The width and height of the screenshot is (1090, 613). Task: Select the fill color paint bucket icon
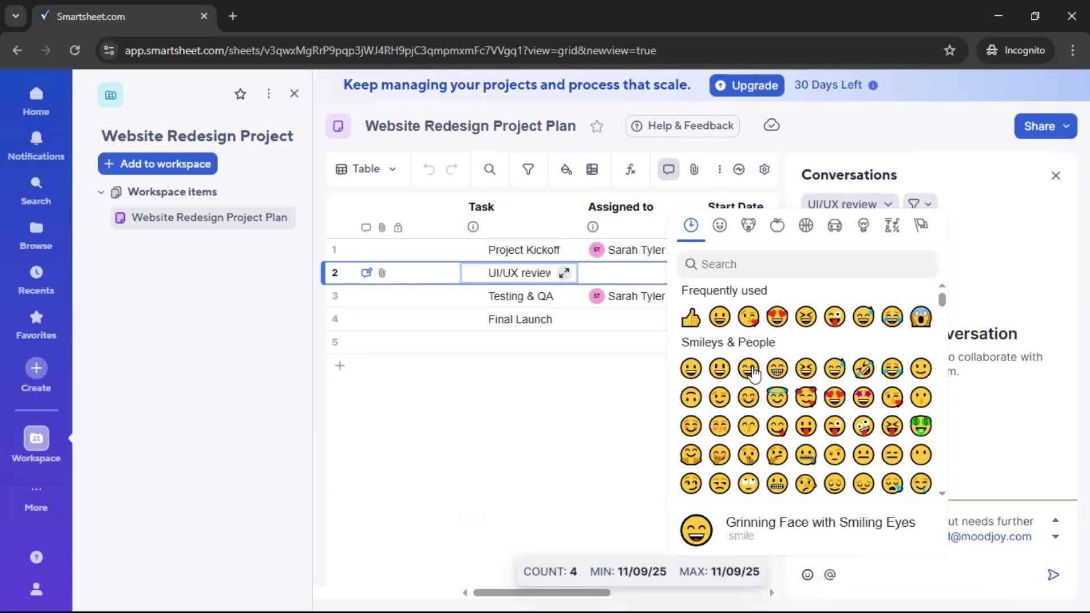(x=567, y=169)
